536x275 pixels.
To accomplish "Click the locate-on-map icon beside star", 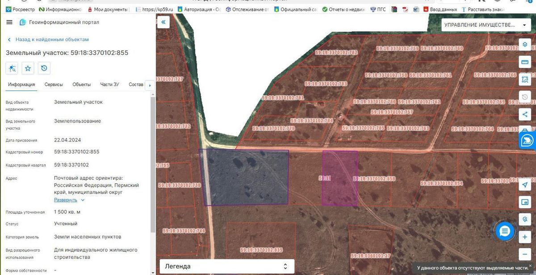I will (12, 68).
